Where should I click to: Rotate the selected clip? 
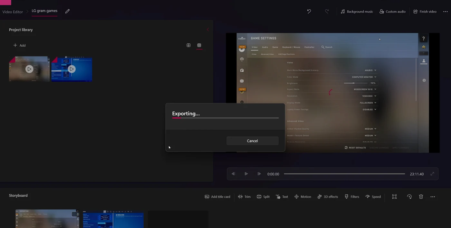coord(409,197)
